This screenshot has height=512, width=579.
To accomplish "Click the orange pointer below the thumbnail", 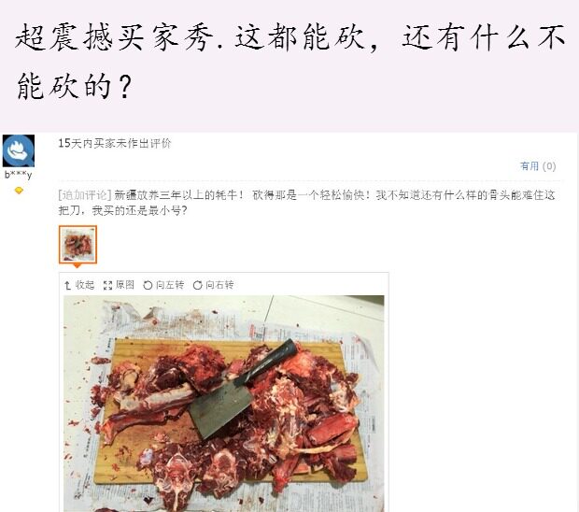I will 77,265.
